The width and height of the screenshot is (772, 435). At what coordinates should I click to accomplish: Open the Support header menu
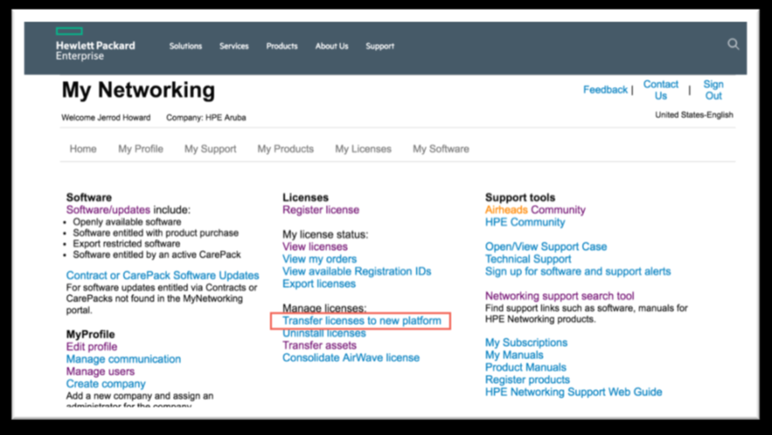380,45
